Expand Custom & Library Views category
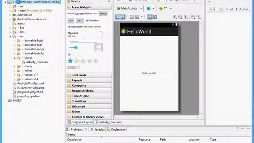The image size is (254, 143). pos(89,117)
